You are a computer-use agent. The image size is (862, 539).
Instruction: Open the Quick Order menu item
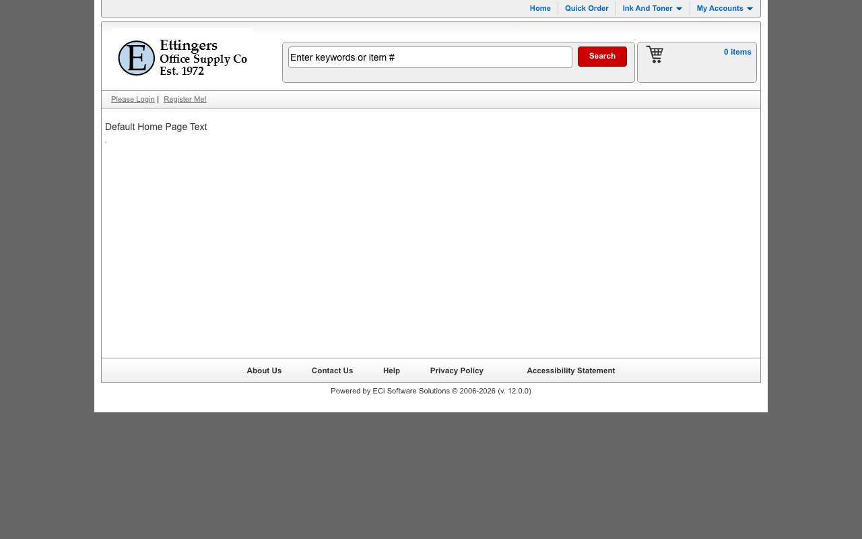click(587, 8)
